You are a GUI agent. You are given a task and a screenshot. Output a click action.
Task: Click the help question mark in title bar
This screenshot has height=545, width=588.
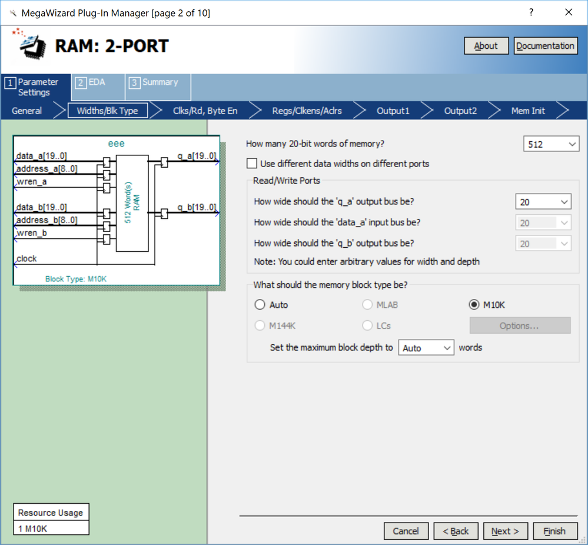click(x=531, y=12)
